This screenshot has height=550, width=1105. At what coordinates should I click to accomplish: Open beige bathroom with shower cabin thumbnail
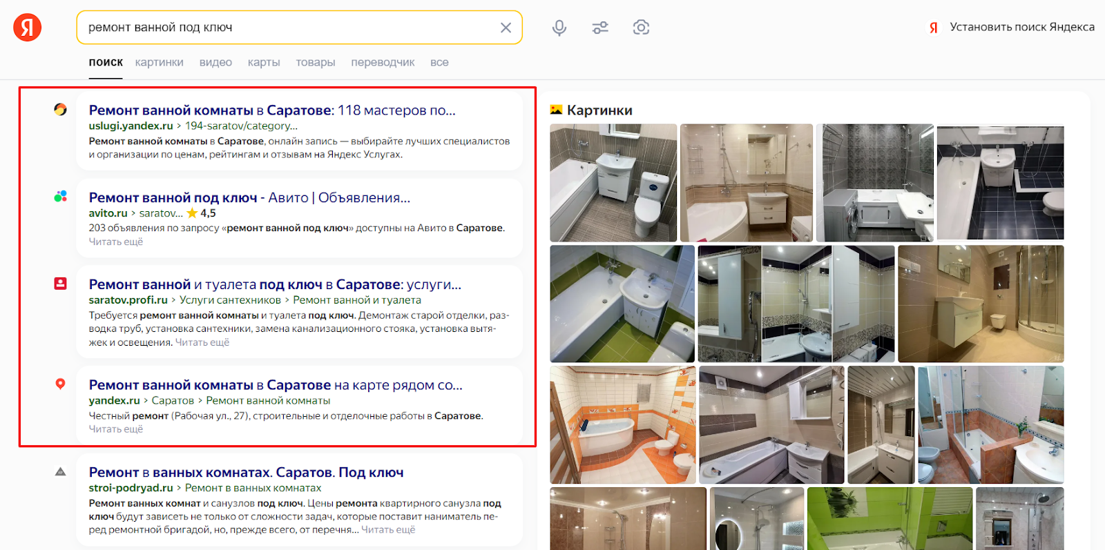point(981,304)
